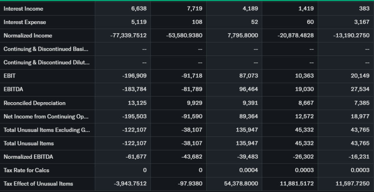Select the truncated Continuing & Discontinued Diluted label
Viewport: 374px width, 192px height.
click(46, 63)
